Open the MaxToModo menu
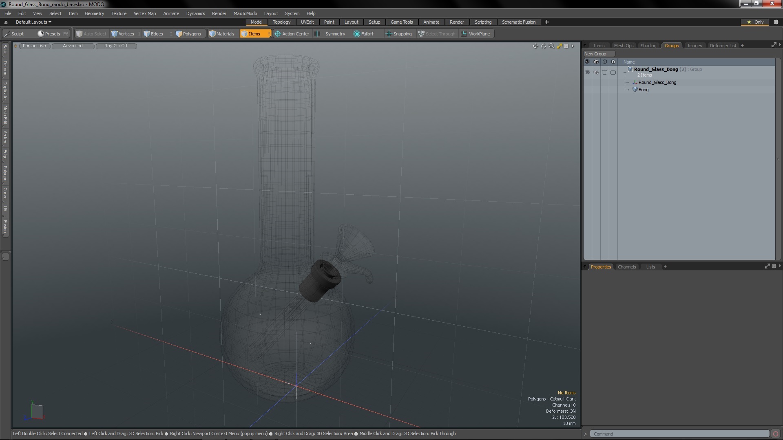This screenshot has height=440, width=783. click(x=245, y=13)
